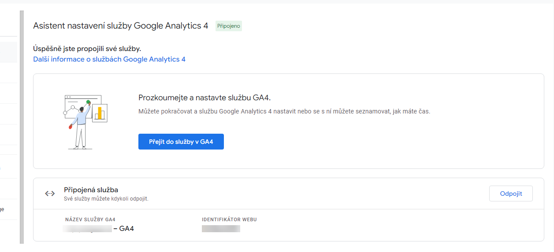Select the highlighted item in left sidebar
The width and height of the screenshot is (554, 252).
point(8,52)
